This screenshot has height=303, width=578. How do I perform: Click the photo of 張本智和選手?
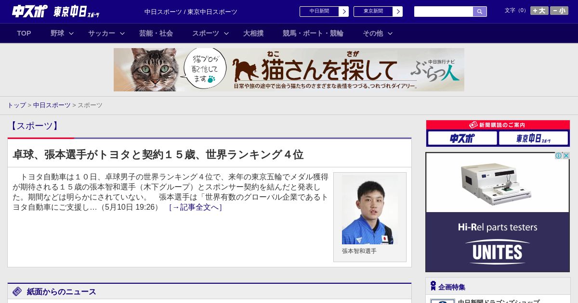point(370,209)
